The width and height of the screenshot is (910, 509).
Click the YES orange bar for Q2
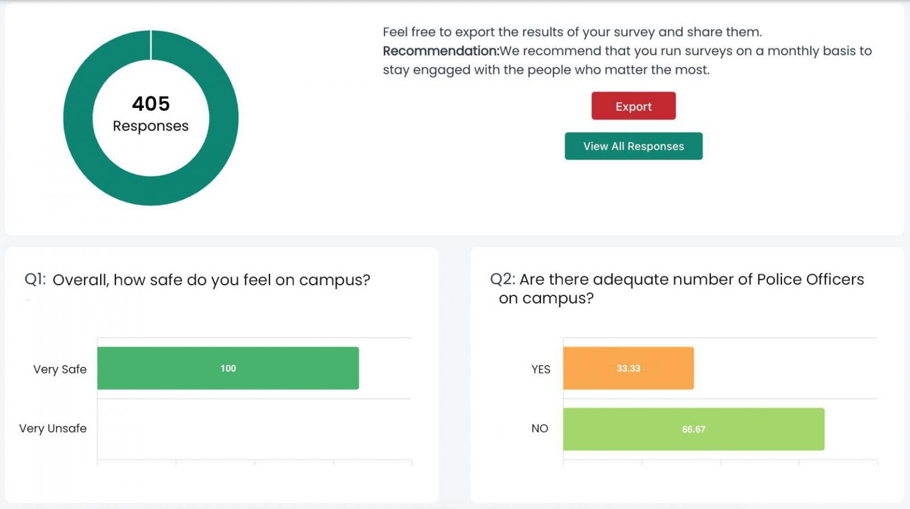[628, 368]
